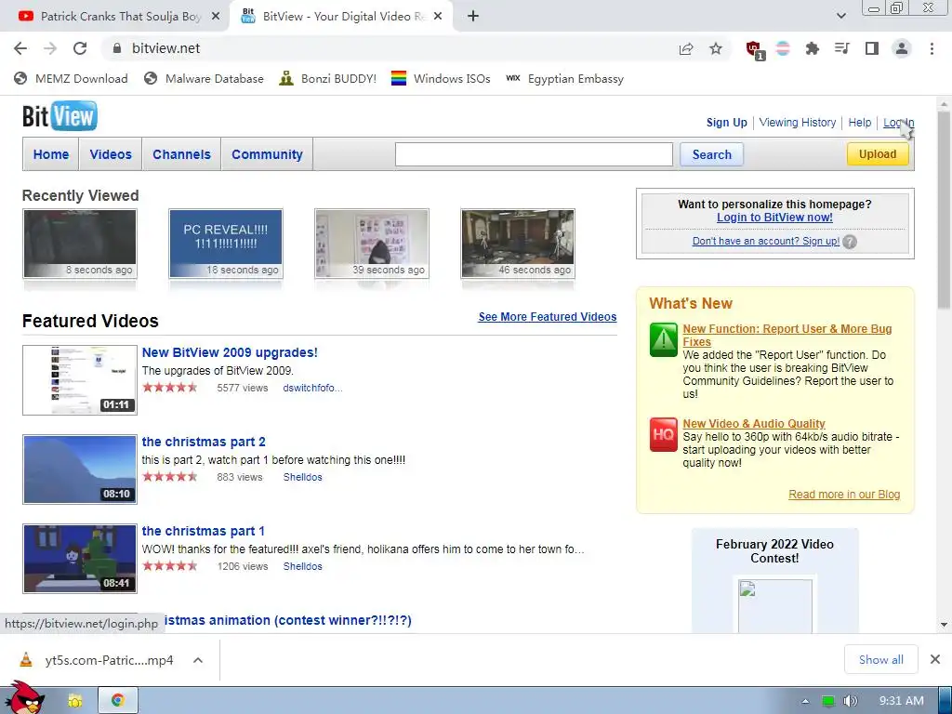Open the PC REVEAL recently viewed thumbnail
The width and height of the screenshot is (952, 714).
point(226,244)
